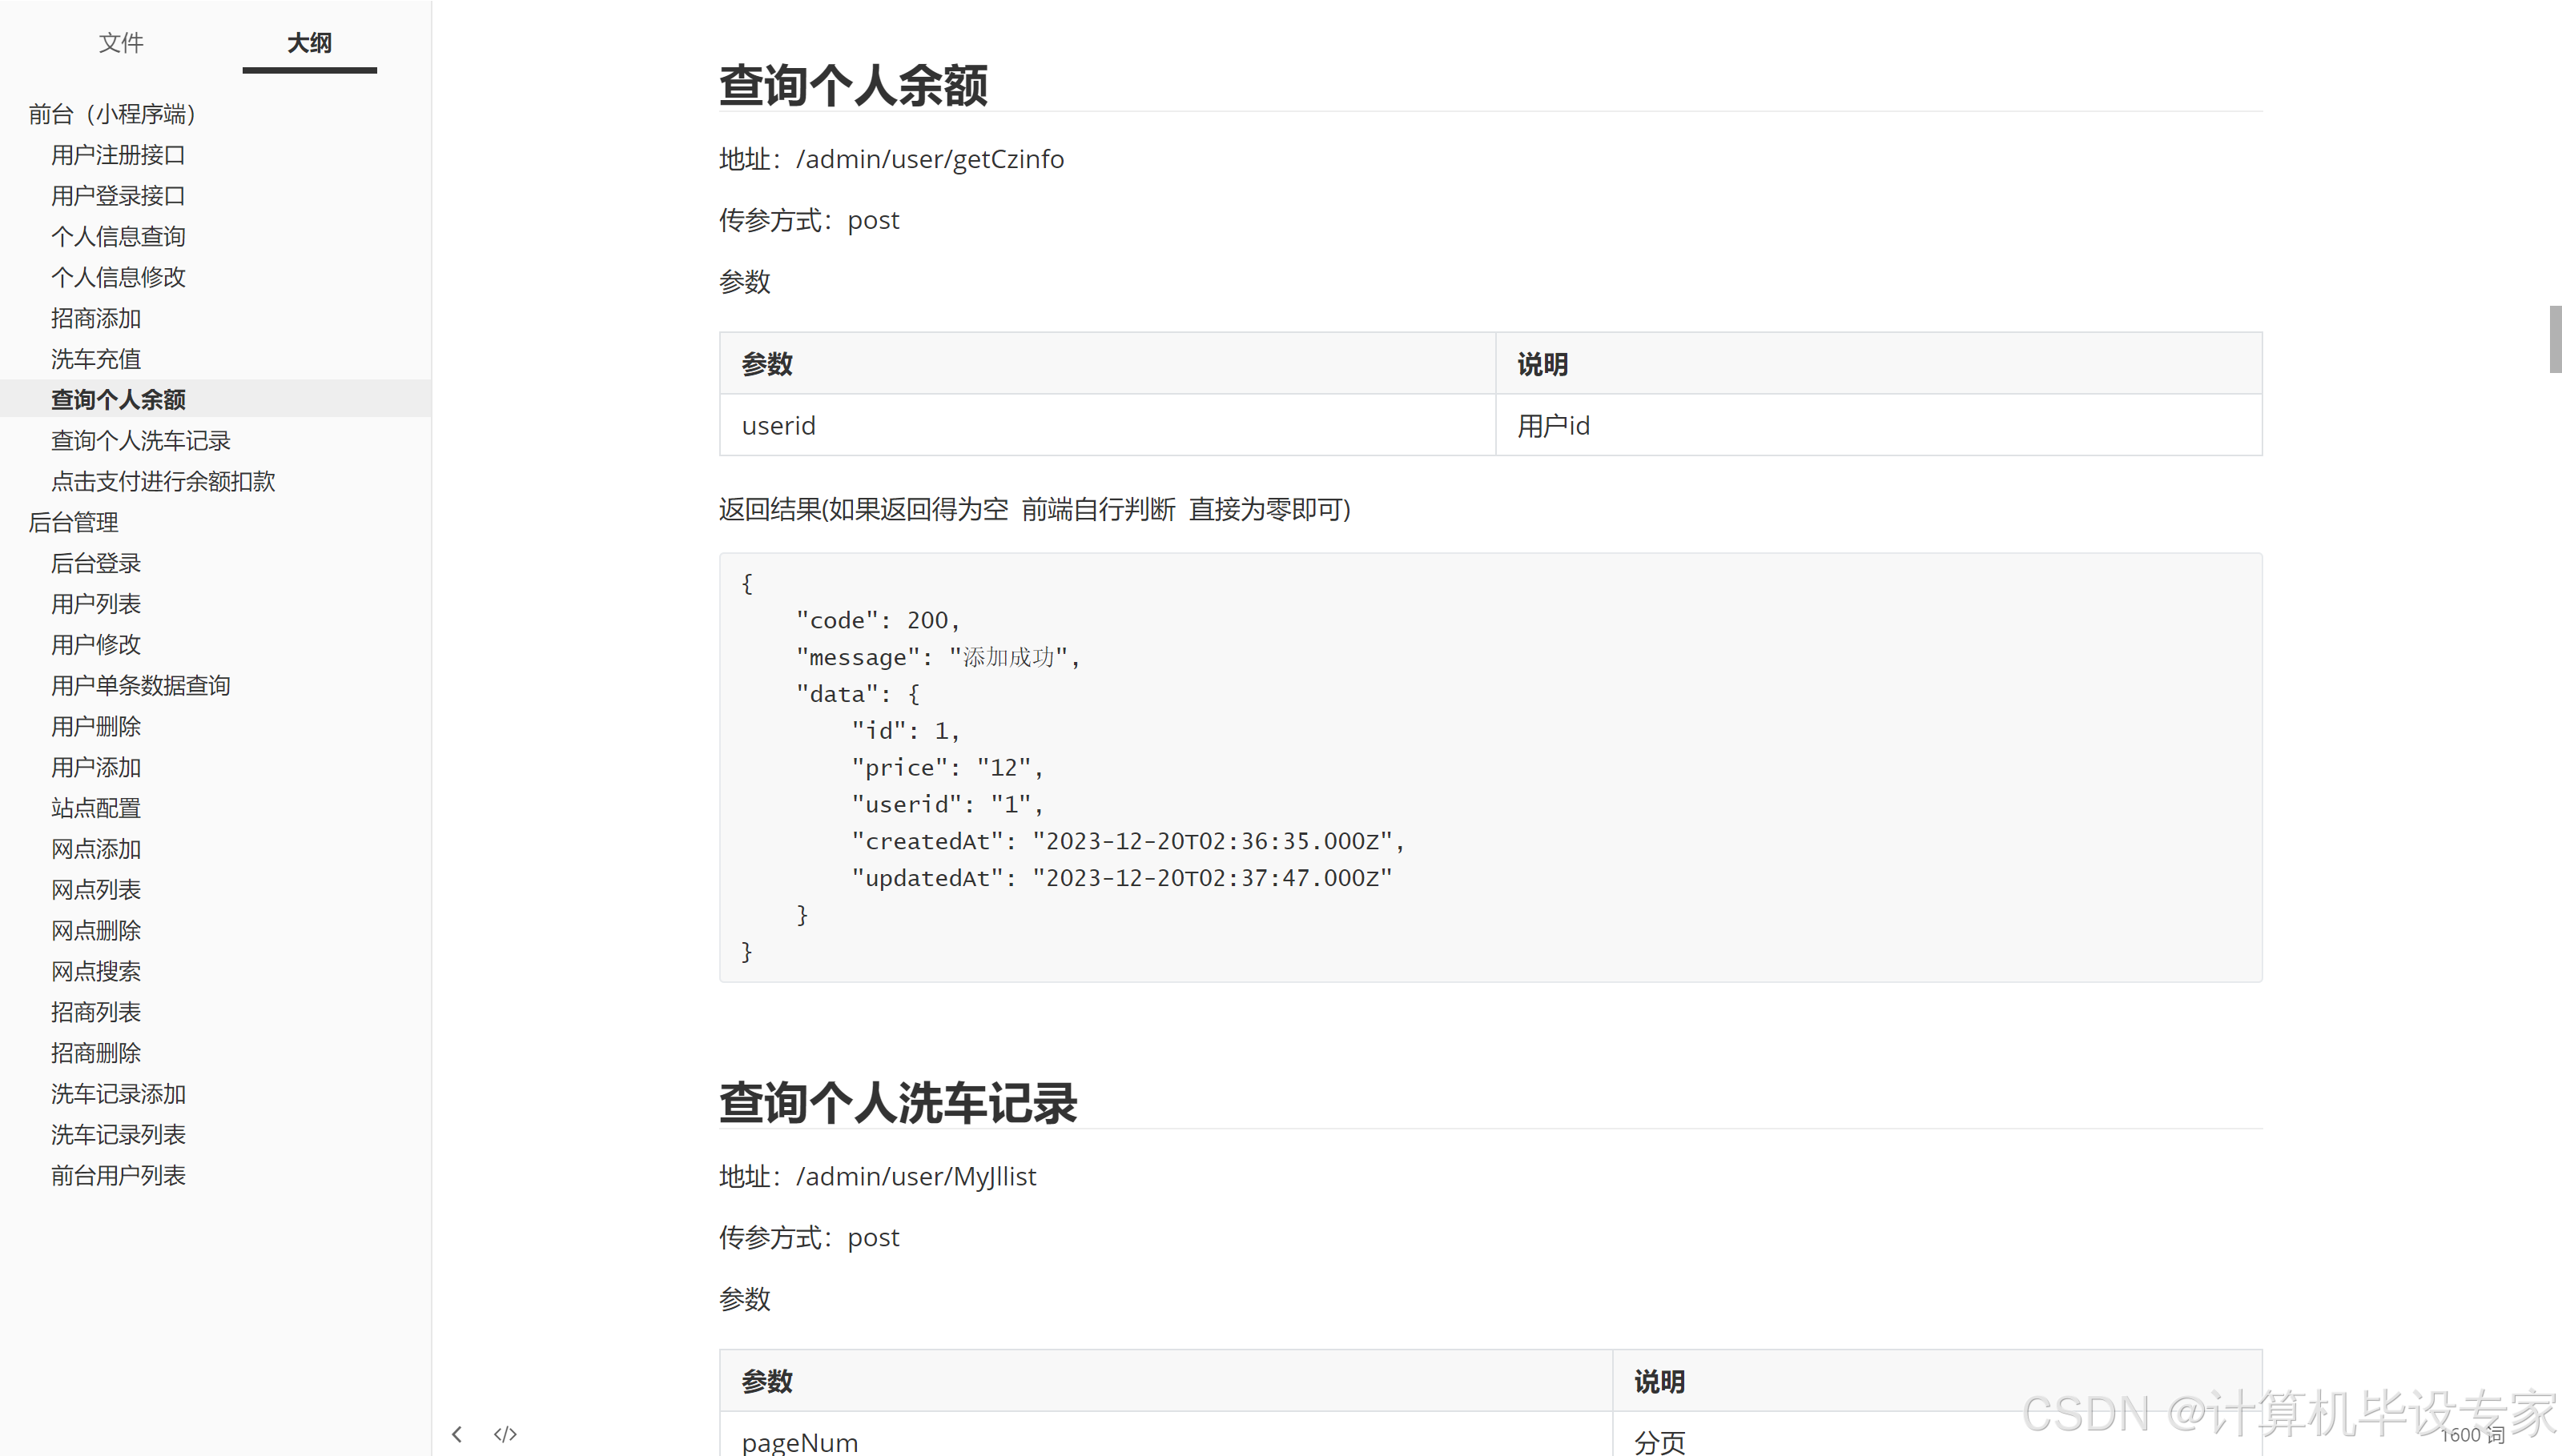
Task: Open 洗车记录列表 outline item
Action: 118,1135
